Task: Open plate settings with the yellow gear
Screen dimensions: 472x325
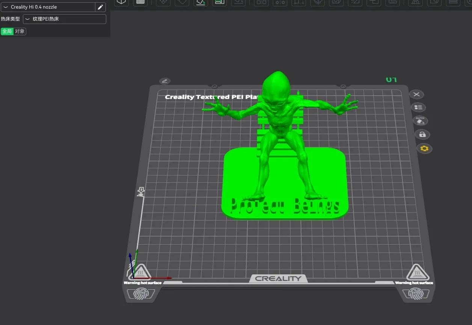Action: pyautogui.click(x=424, y=148)
